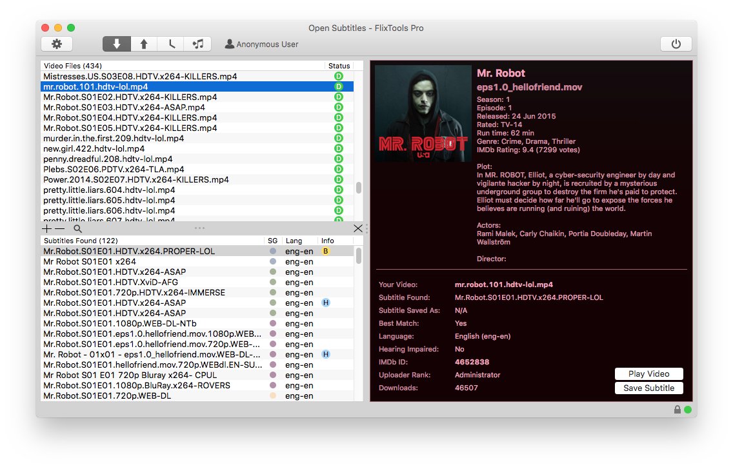Click the Video Files (434) column header
This screenshot has height=469, width=733.
pos(183,66)
